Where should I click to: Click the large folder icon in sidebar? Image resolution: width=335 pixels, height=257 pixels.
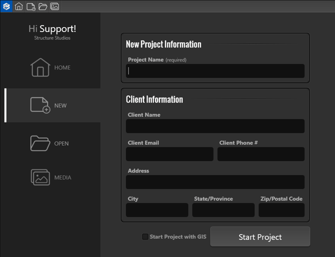tap(40, 143)
